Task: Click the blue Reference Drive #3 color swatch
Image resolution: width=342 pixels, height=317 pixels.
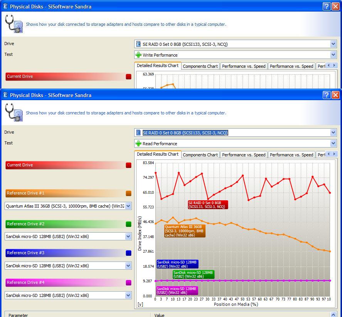Action: [128, 253]
